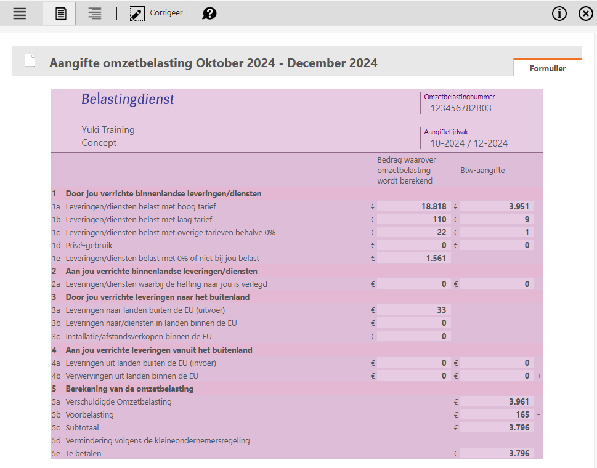This screenshot has height=468, width=597.
Task: Open the hamburger menu icon
Action: coord(20,14)
